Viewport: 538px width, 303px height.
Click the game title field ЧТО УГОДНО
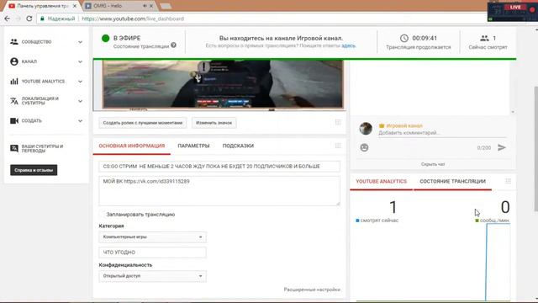pyautogui.click(x=153, y=252)
